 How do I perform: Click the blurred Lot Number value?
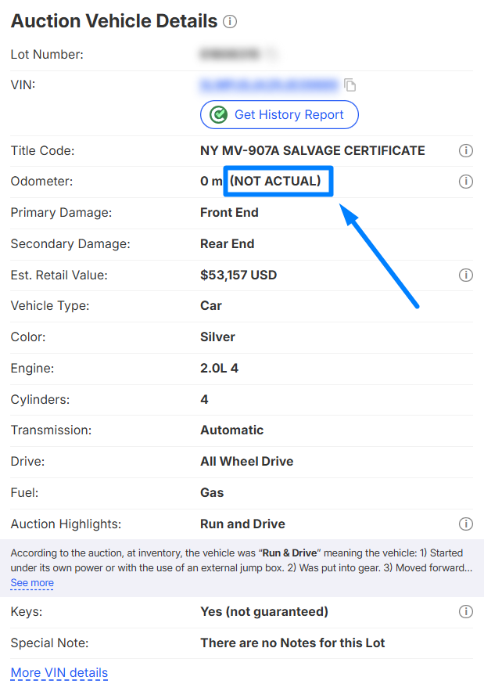235,54
